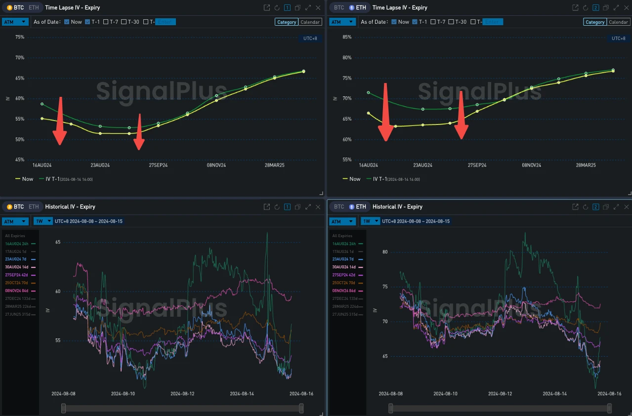
Task: Switch BTC Time Lapse panel to ETH
Action: click(x=34, y=8)
